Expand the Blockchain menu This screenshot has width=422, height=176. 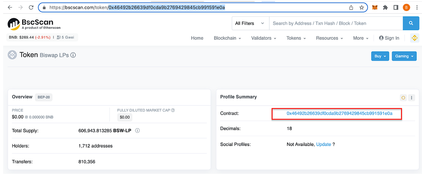click(227, 38)
